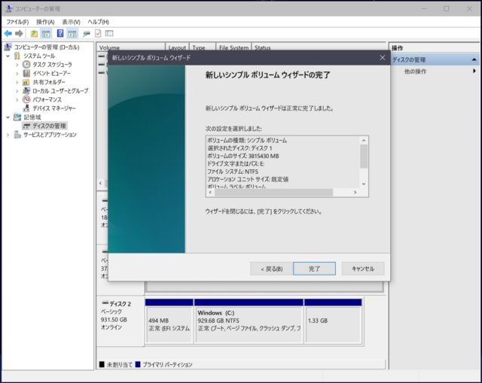
Task: Open the ヘルプ(H) menu
Action: pos(99,22)
